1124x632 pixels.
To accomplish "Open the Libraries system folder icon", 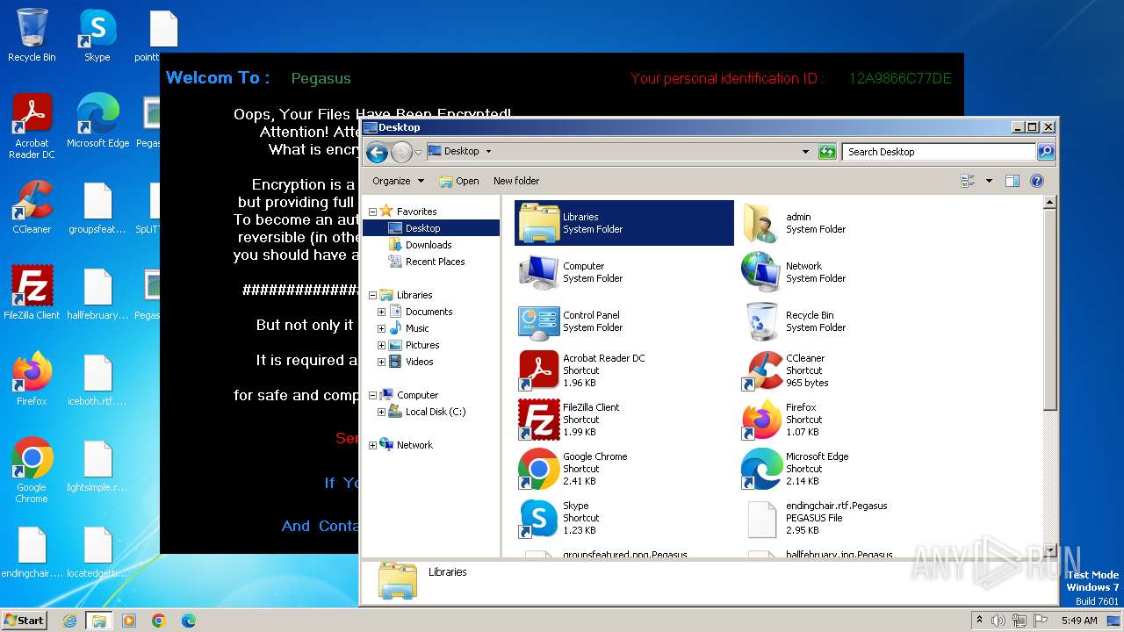I will coord(539,223).
